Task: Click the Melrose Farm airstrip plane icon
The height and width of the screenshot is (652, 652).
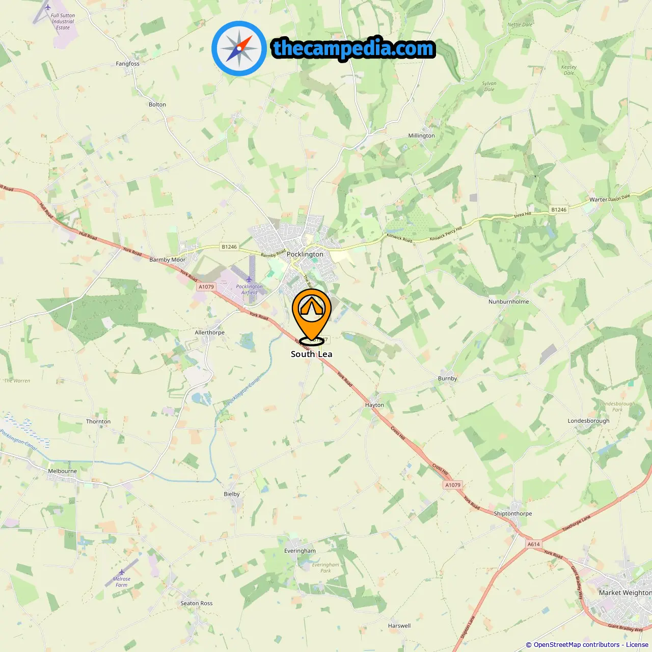Action: point(121,572)
